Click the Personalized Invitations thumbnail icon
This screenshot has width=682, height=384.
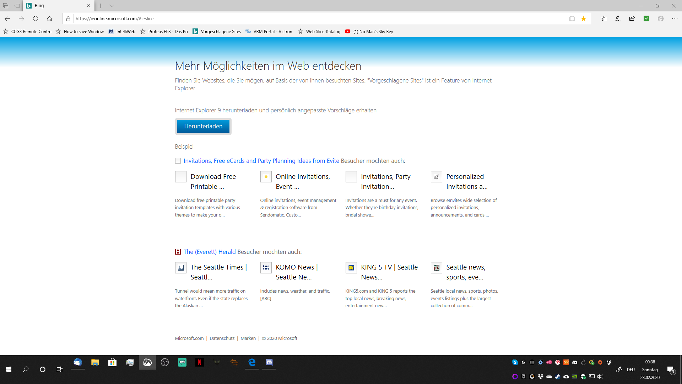coord(437,177)
